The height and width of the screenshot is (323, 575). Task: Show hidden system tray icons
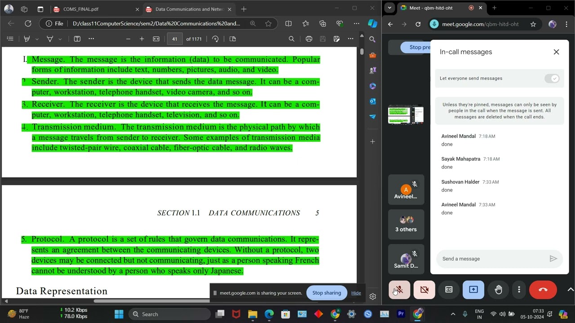click(453, 314)
